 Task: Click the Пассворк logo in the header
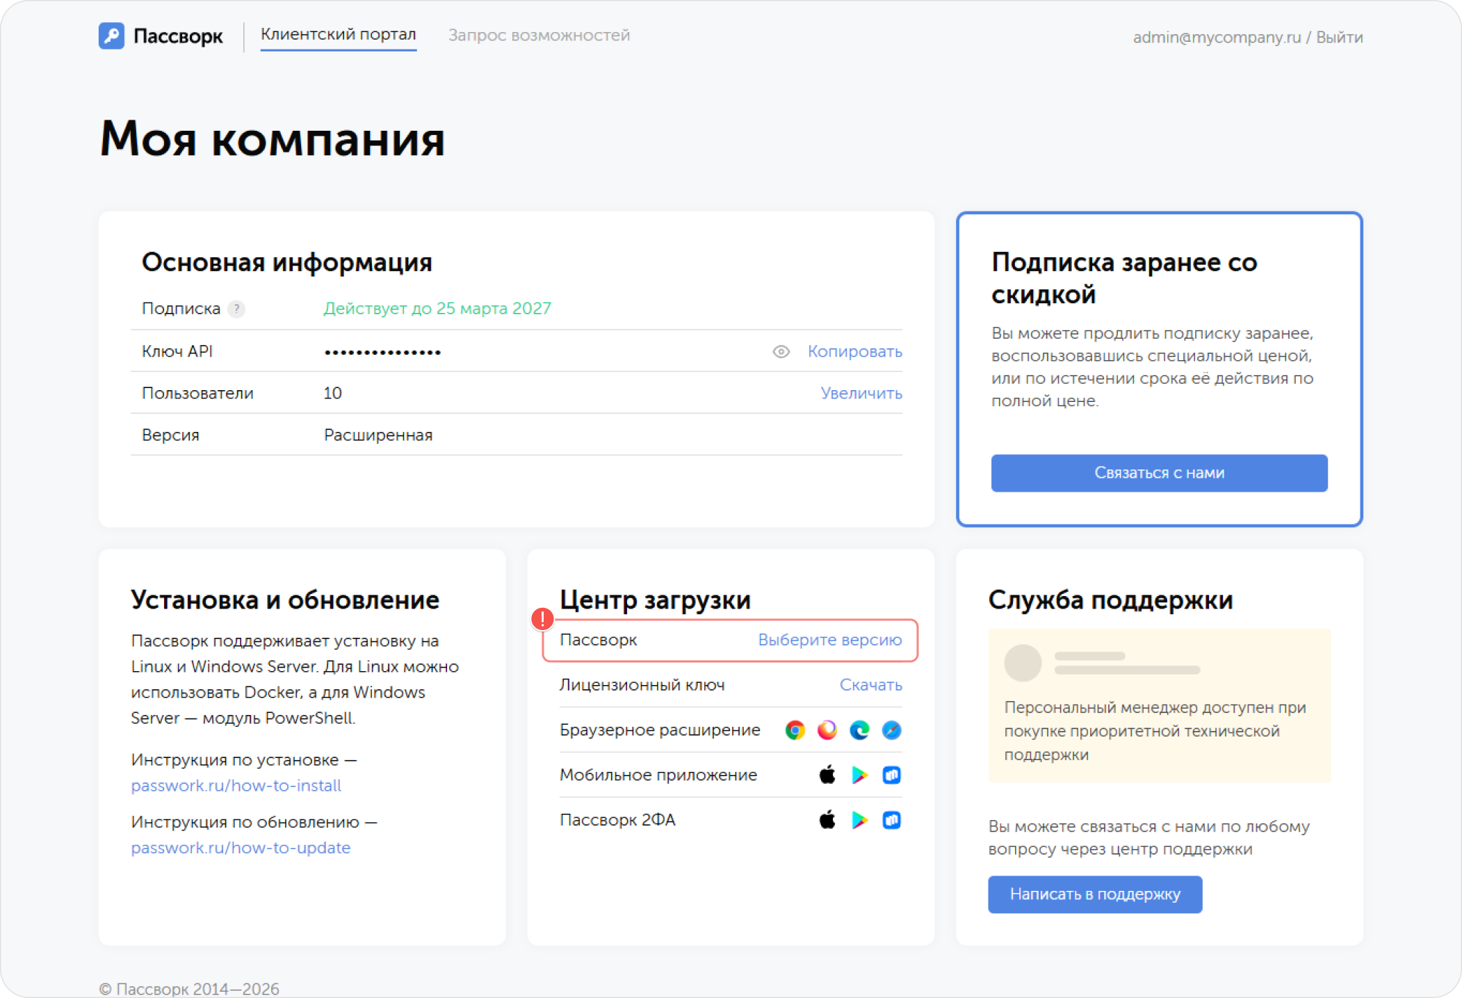[161, 35]
